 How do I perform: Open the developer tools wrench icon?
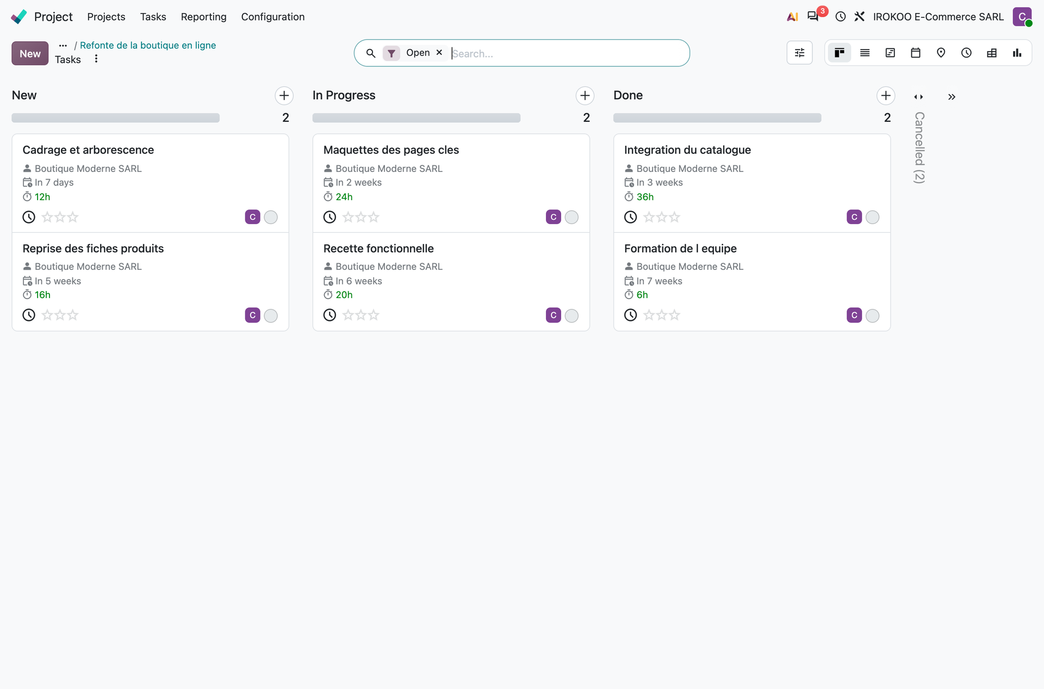pyautogui.click(x=859, y=17)
